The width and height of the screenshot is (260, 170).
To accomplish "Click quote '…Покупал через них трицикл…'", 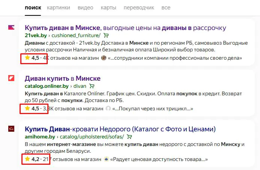I will [153, 109].
